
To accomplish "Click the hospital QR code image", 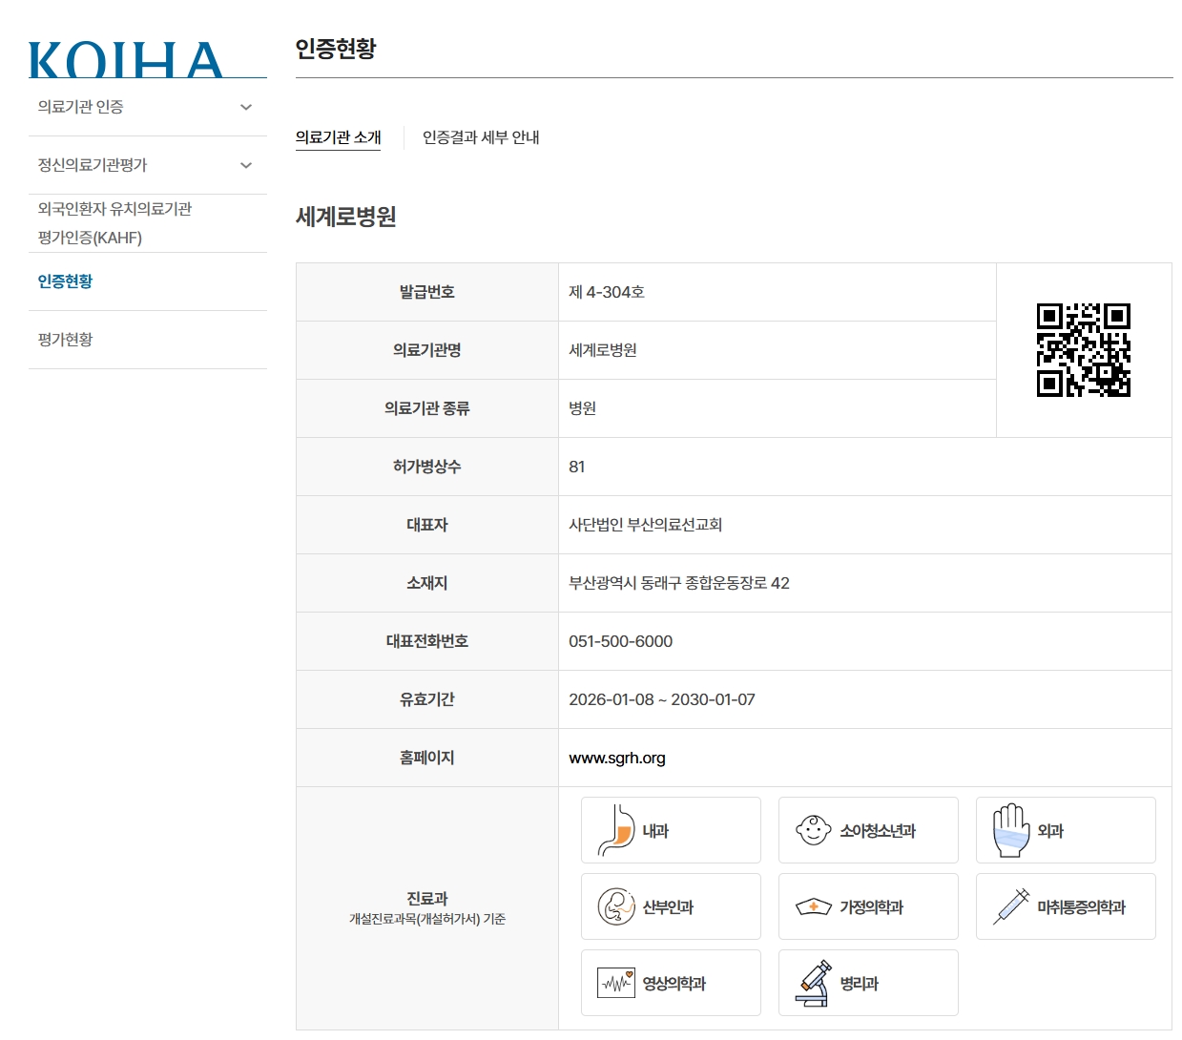I will 1083,350.
